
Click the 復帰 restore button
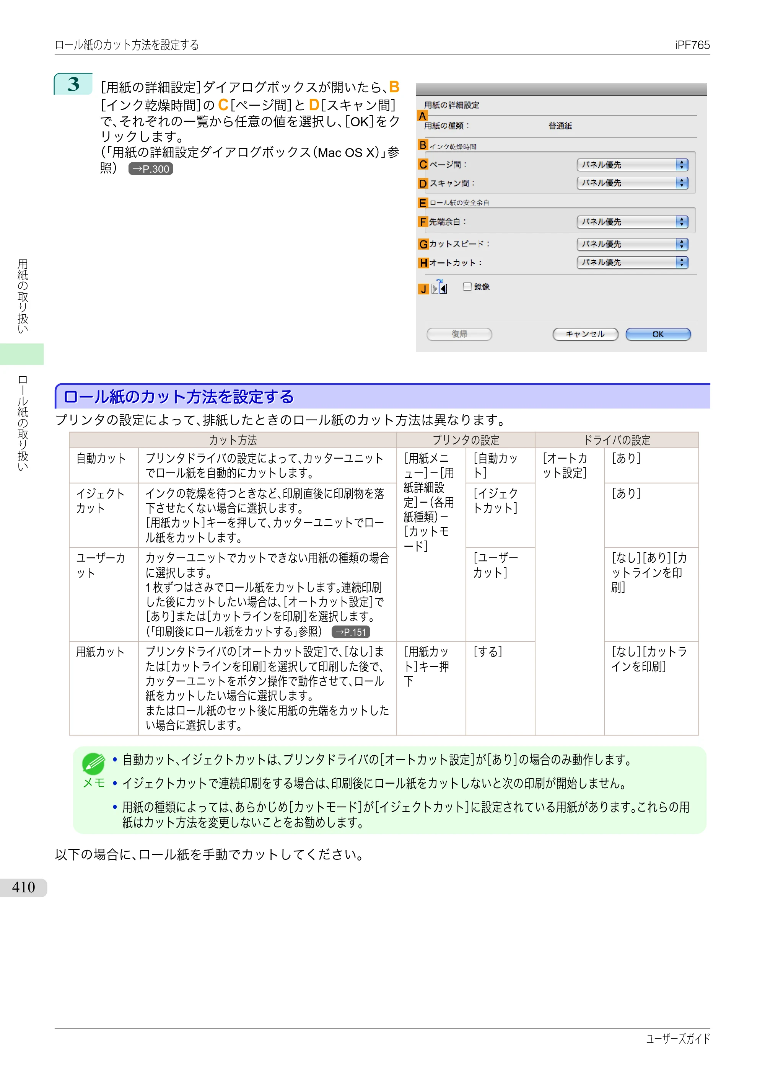click(459, 335)
